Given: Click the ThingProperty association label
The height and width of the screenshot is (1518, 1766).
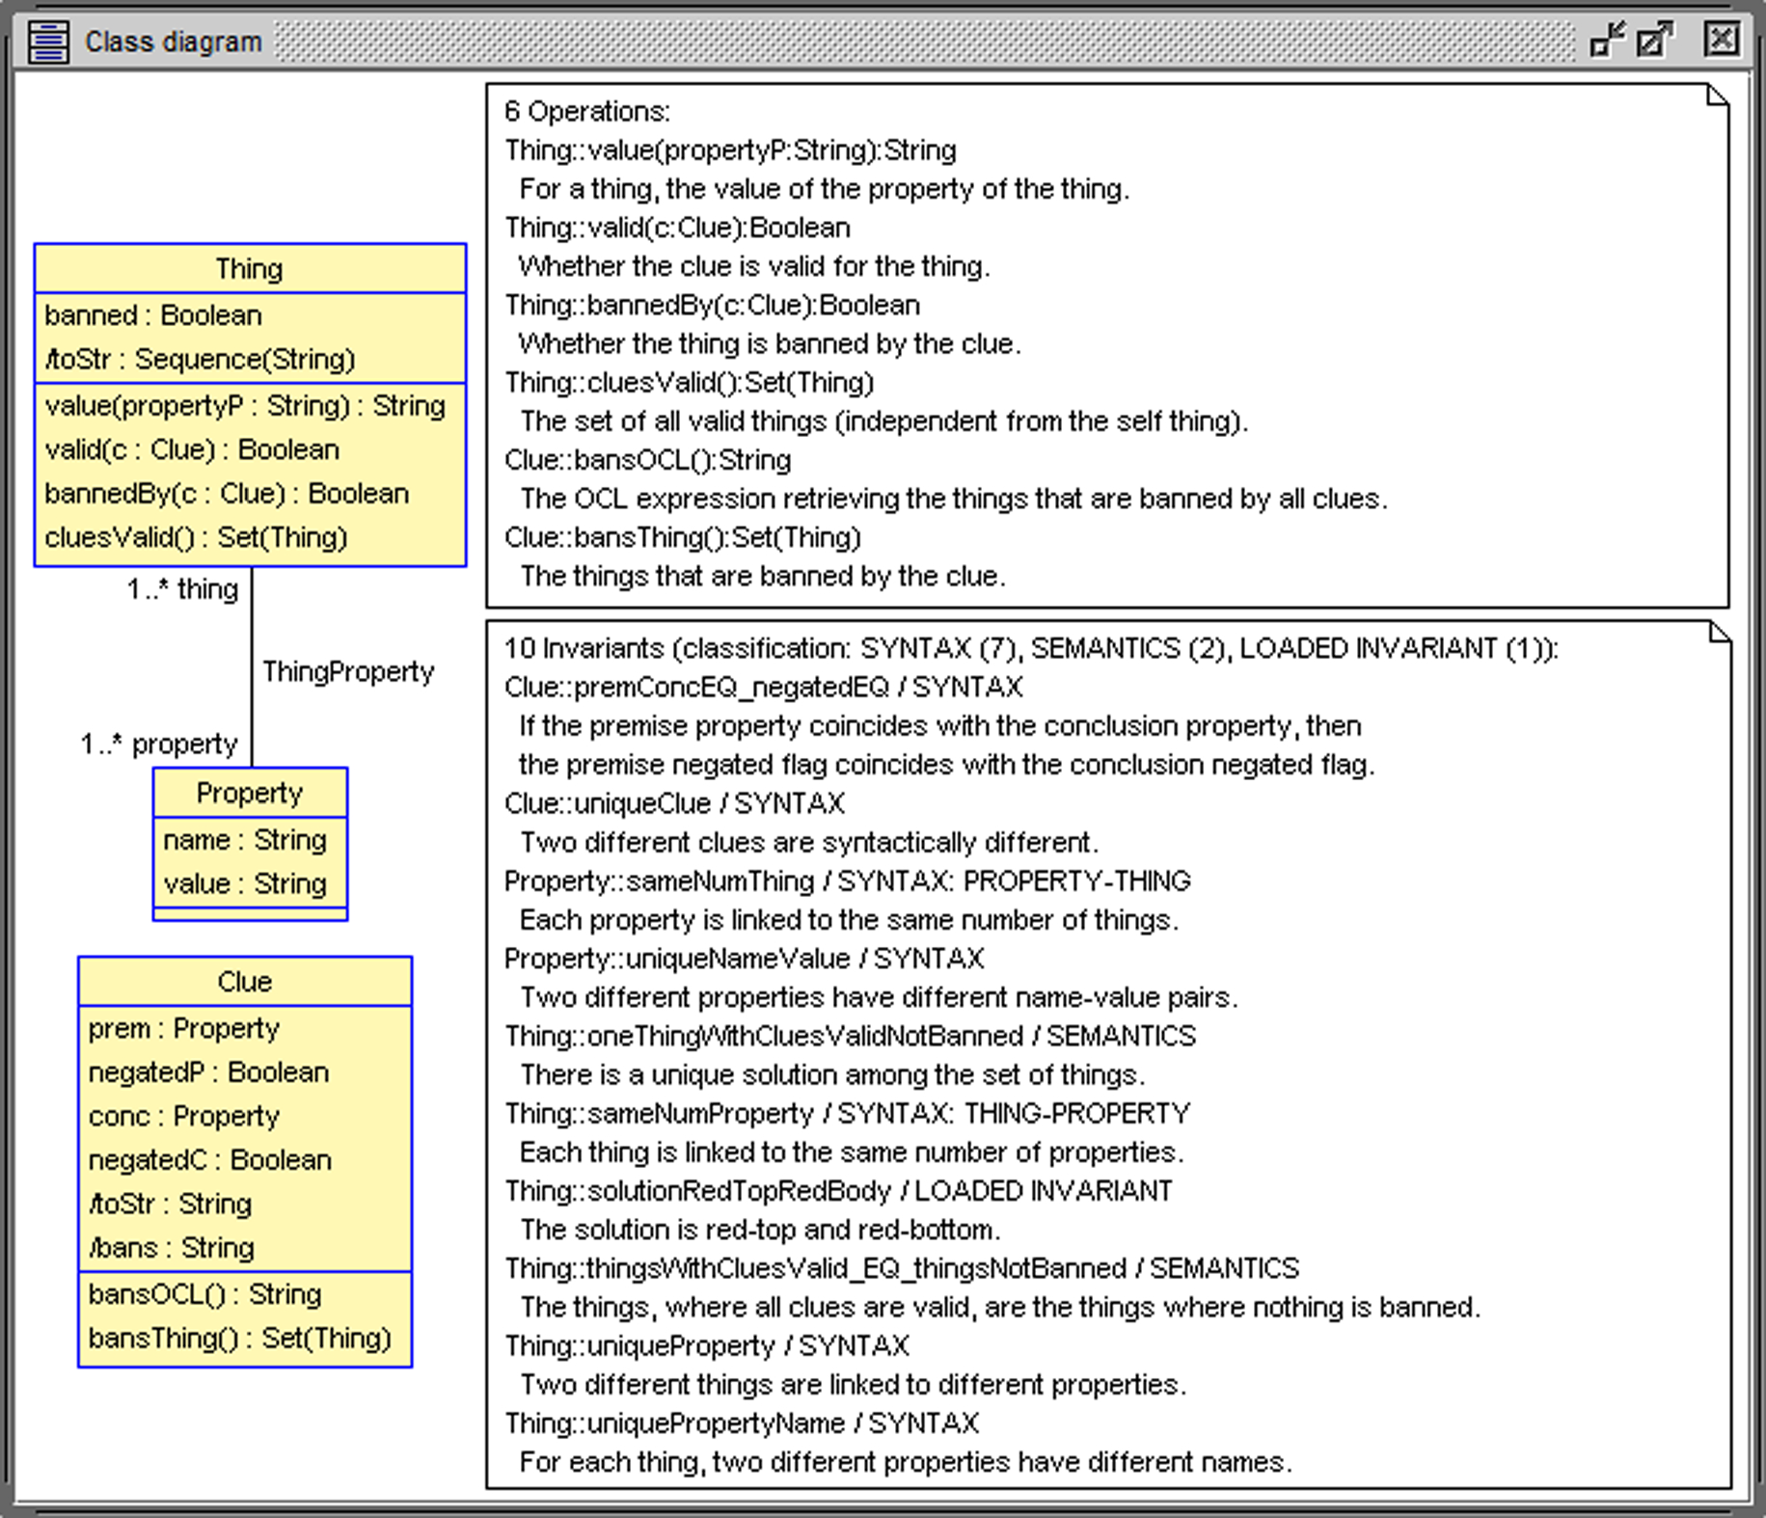Looking at the screenshot, I should (348, 671).
